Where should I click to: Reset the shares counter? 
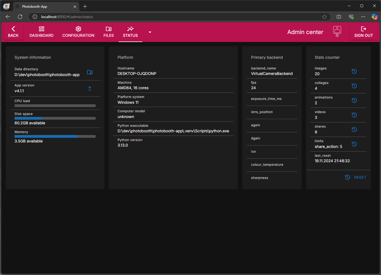point(354,130)
